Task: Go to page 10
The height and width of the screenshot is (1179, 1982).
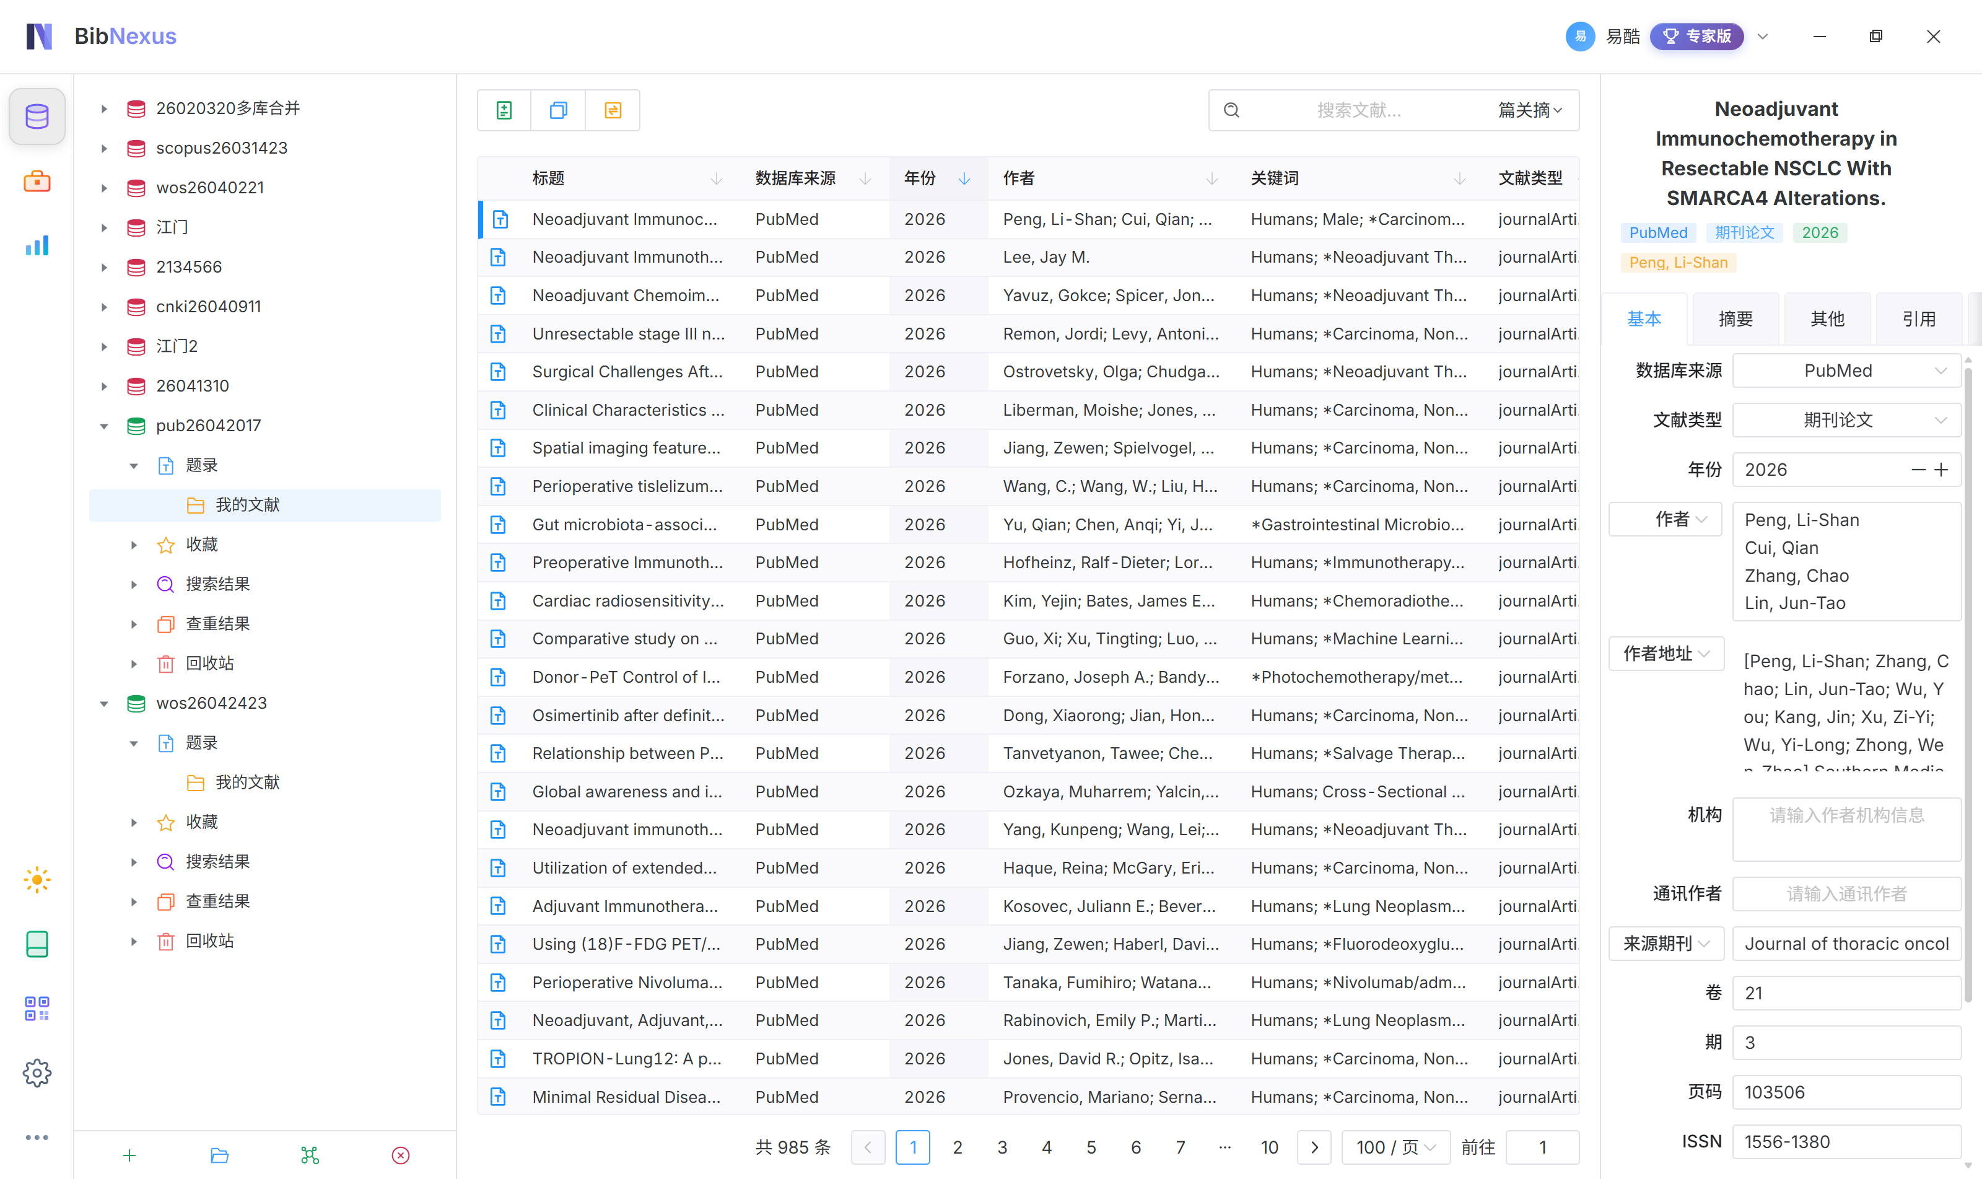Action: 1269,1148
